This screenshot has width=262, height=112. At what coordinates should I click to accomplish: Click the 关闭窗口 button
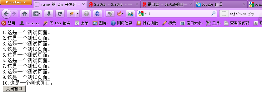click(x=14, y=89)
